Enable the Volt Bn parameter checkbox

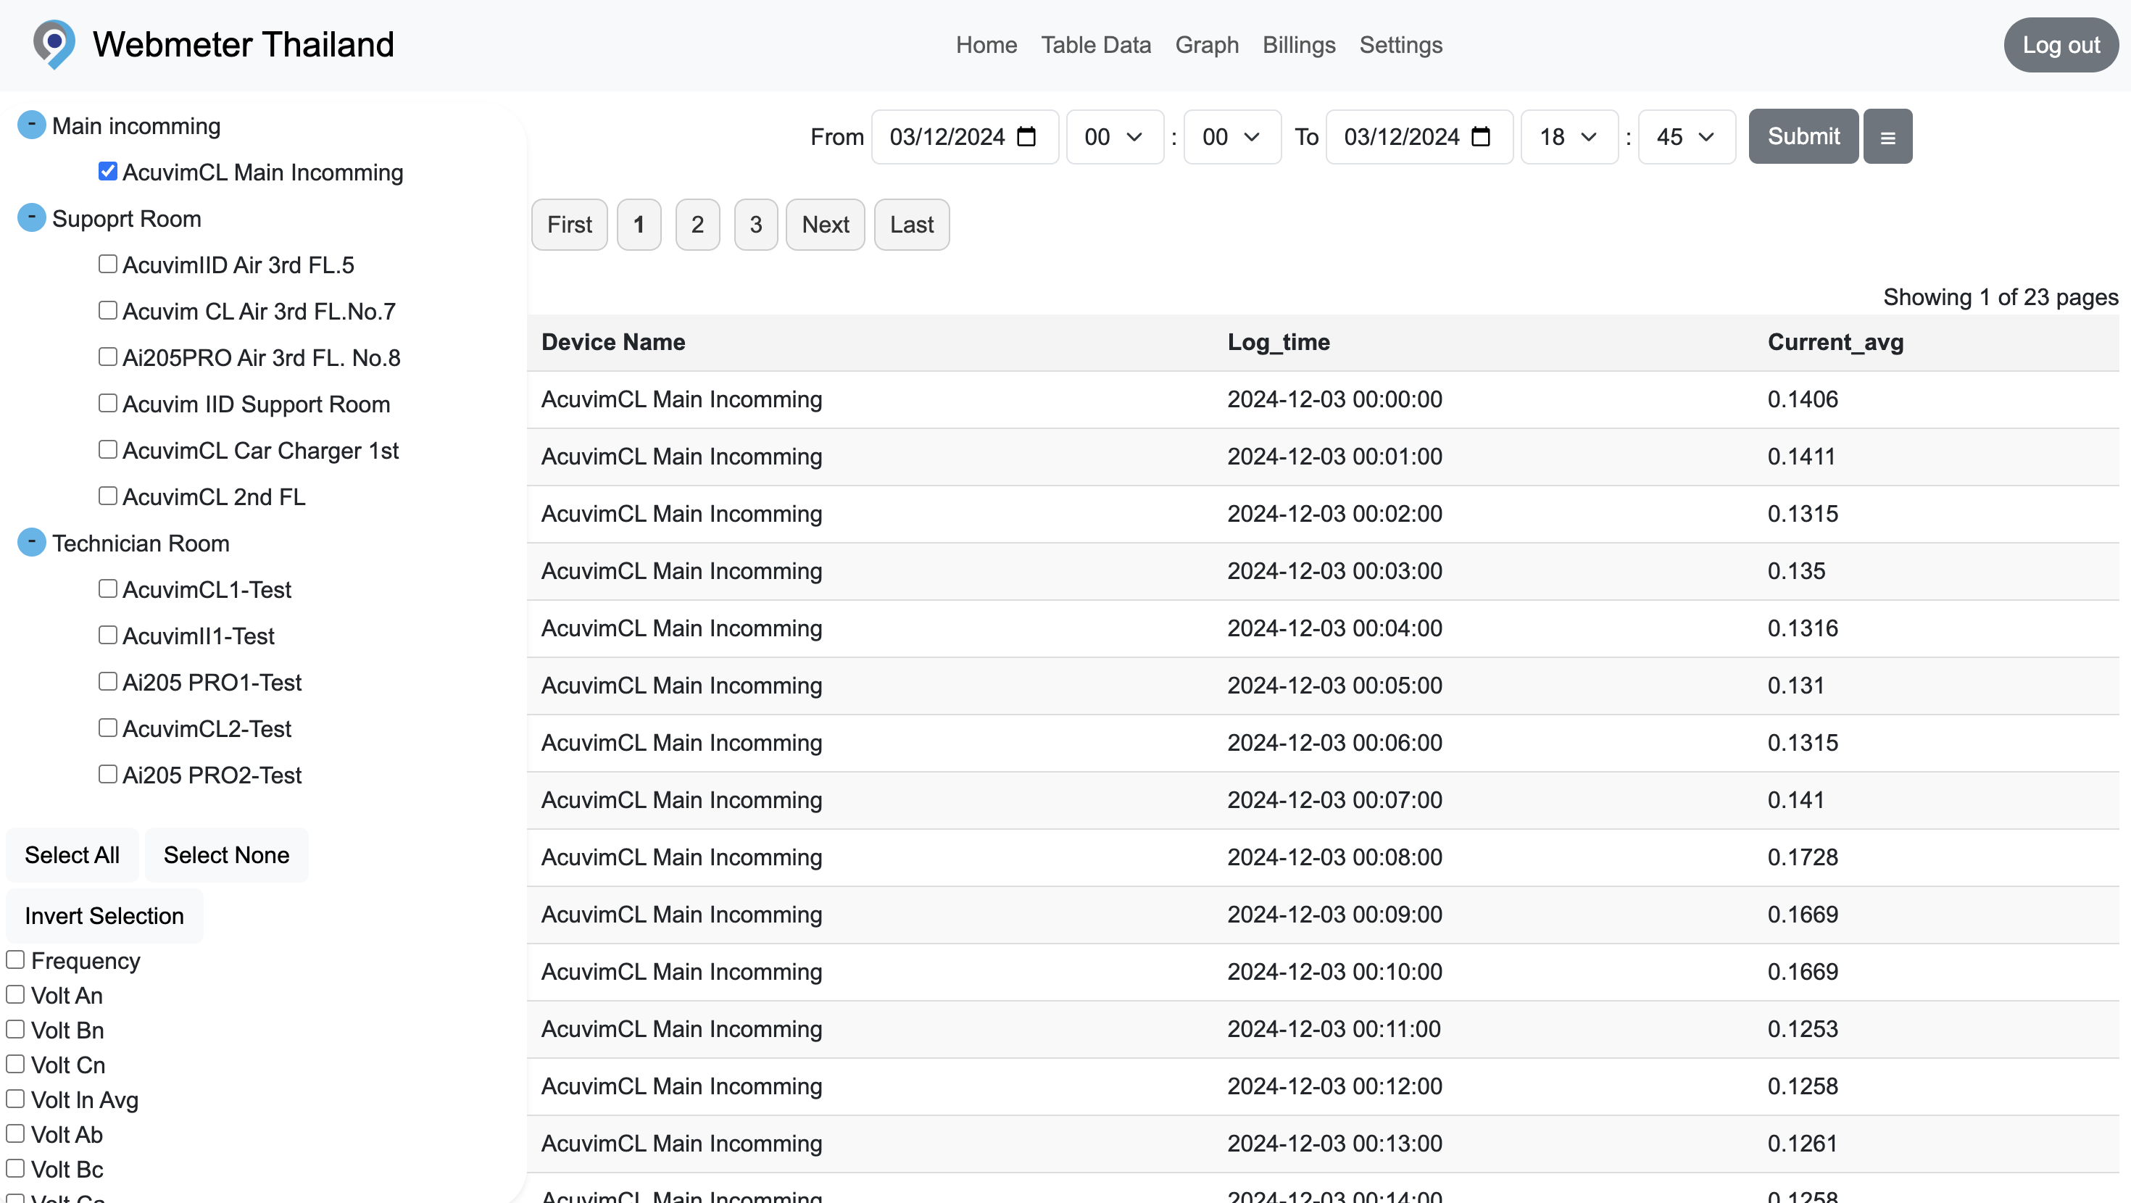point(16,1029)
